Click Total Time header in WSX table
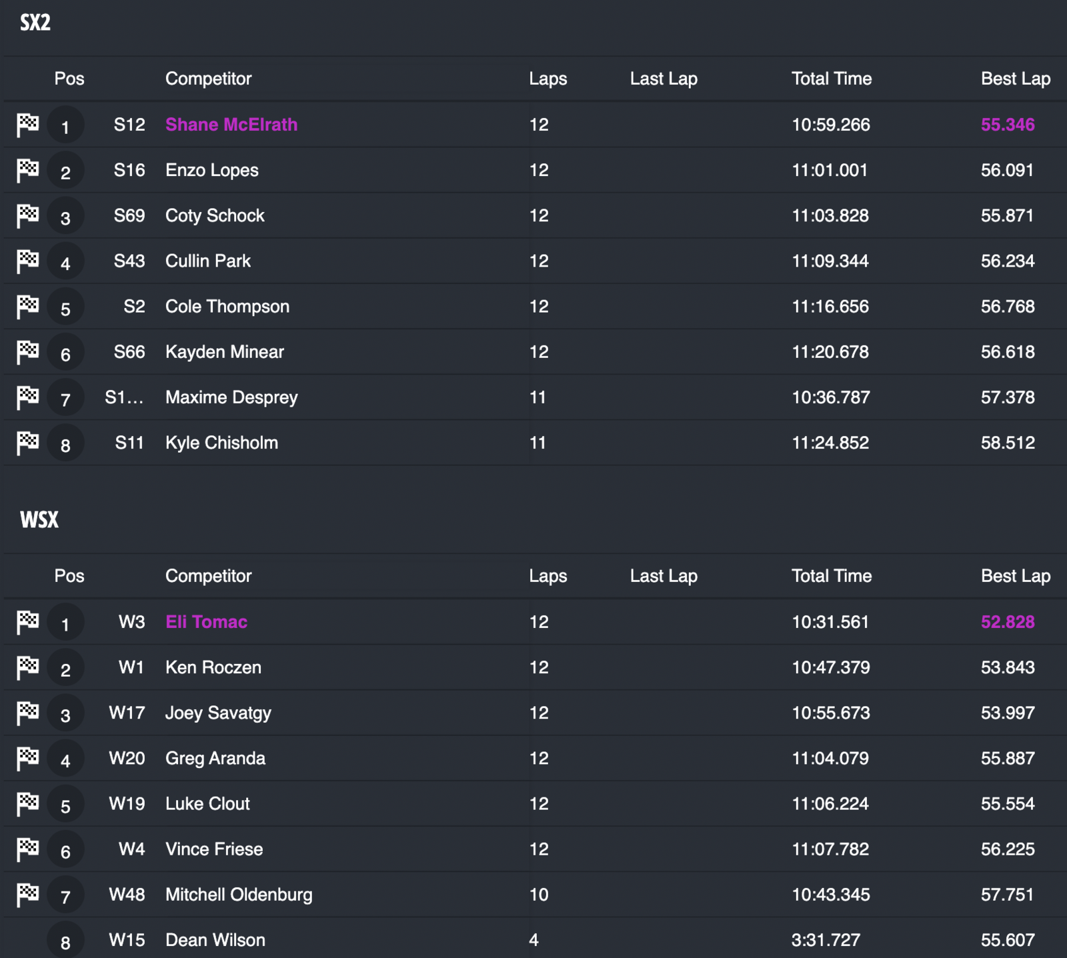 831,576
